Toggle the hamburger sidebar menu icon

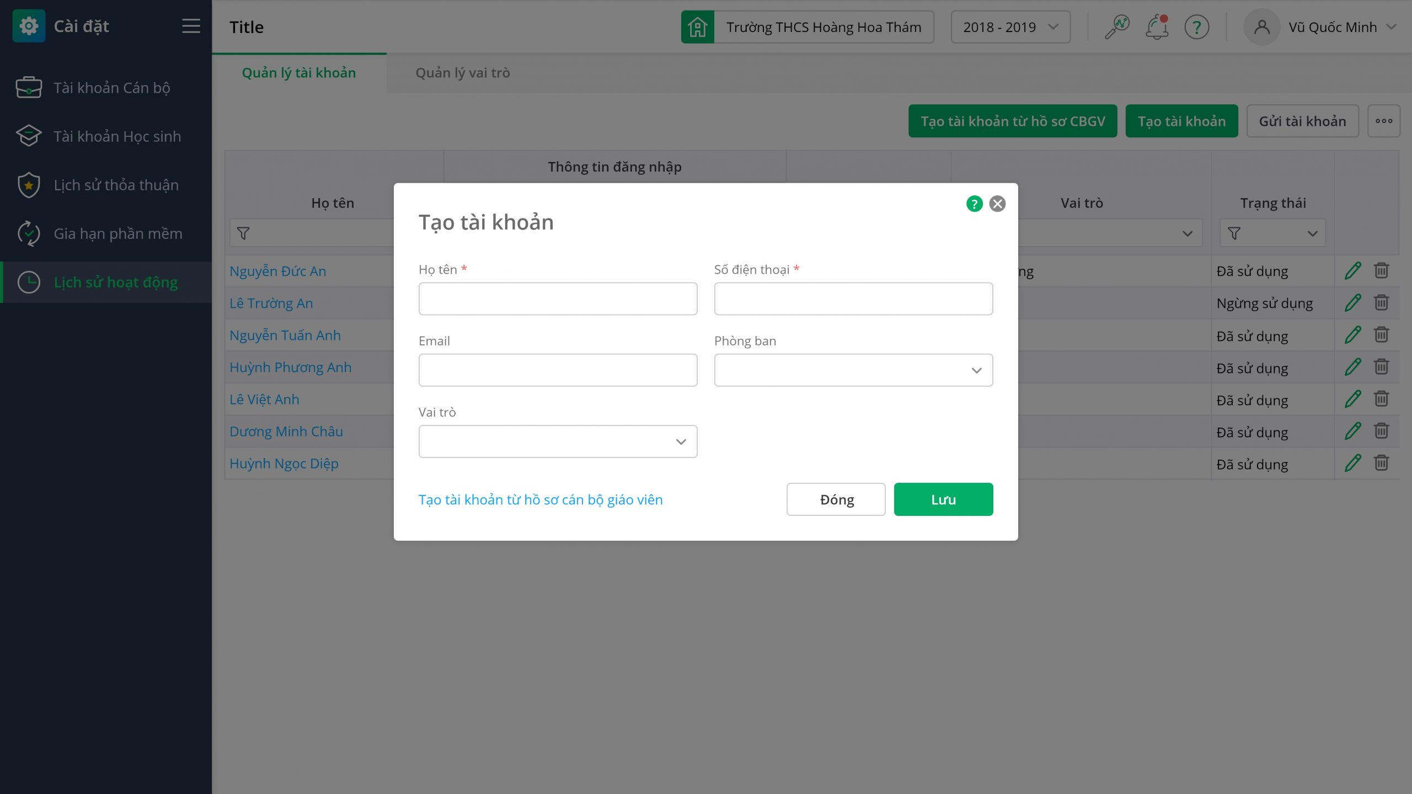pos(191,26)
